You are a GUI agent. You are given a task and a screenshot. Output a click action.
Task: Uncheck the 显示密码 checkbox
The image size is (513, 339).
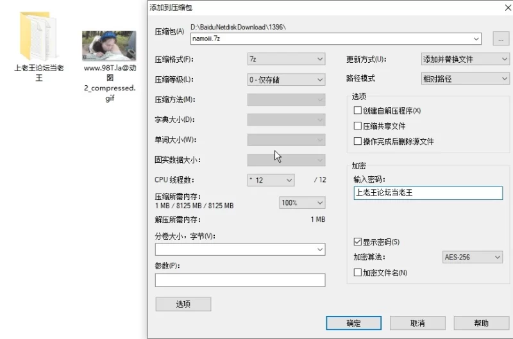pos(358,242)
